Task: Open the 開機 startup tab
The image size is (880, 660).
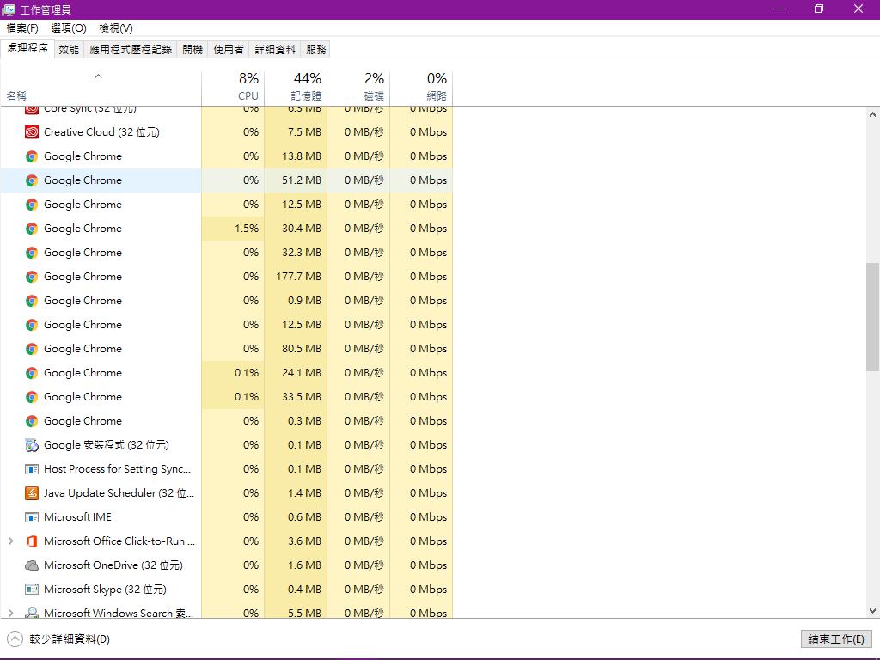Action: (x=192, y=50)
